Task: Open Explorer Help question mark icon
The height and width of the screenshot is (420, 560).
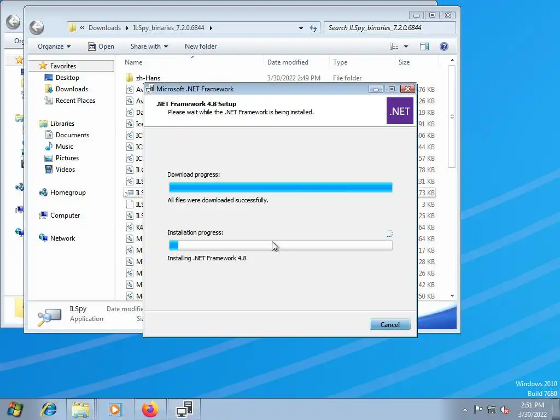Action: tap(444, 46)
